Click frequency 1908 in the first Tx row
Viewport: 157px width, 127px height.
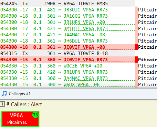coord(50,3)
